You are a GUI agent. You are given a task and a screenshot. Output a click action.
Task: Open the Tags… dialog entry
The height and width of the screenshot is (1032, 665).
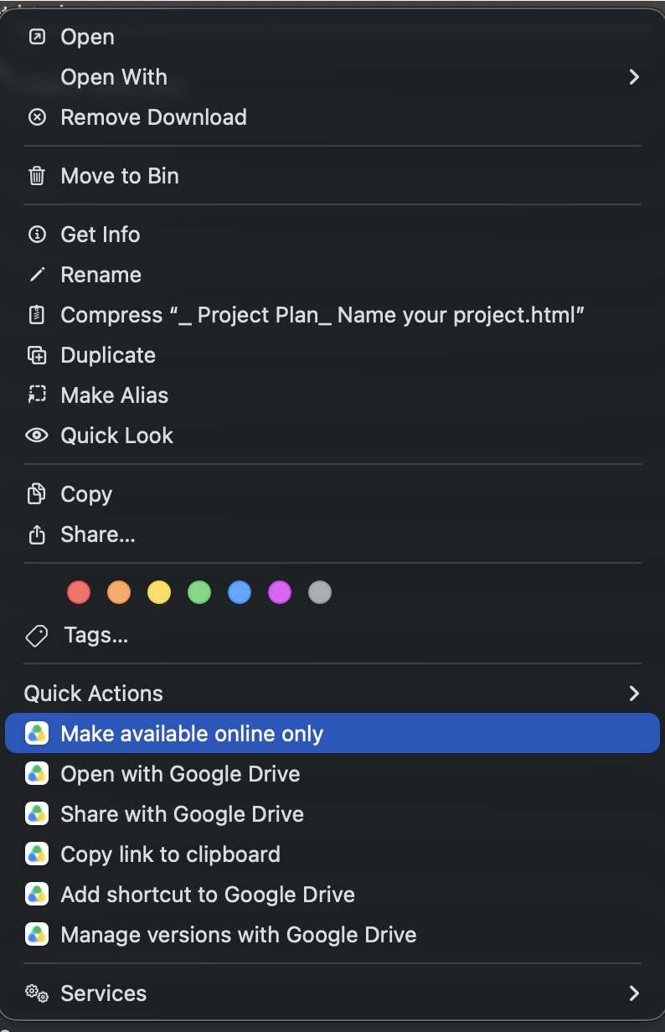[x=332, y=636]
